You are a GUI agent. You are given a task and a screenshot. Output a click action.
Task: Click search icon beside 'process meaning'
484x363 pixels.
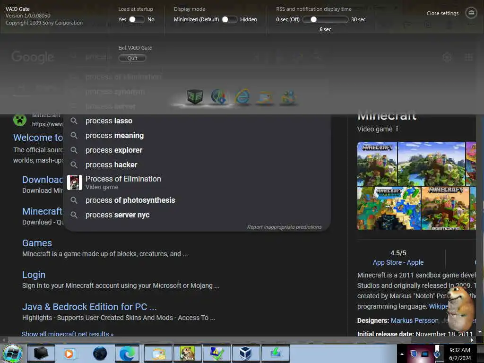[x=74, y=136]
